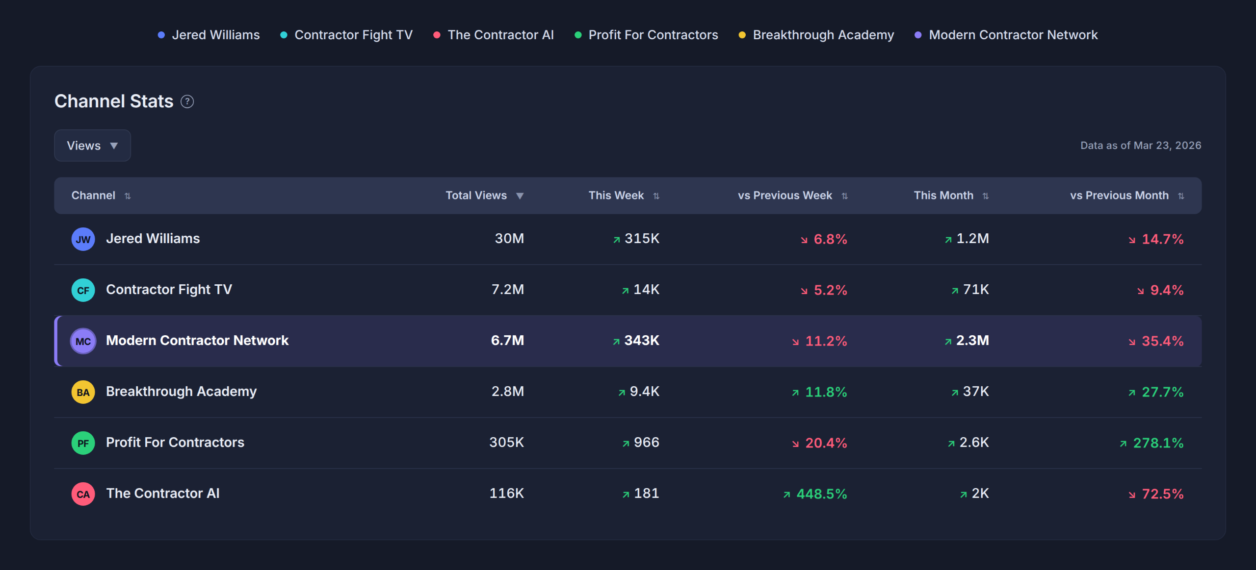
Task: Sort table by This Week column header
Action: [x=624, y=196]
